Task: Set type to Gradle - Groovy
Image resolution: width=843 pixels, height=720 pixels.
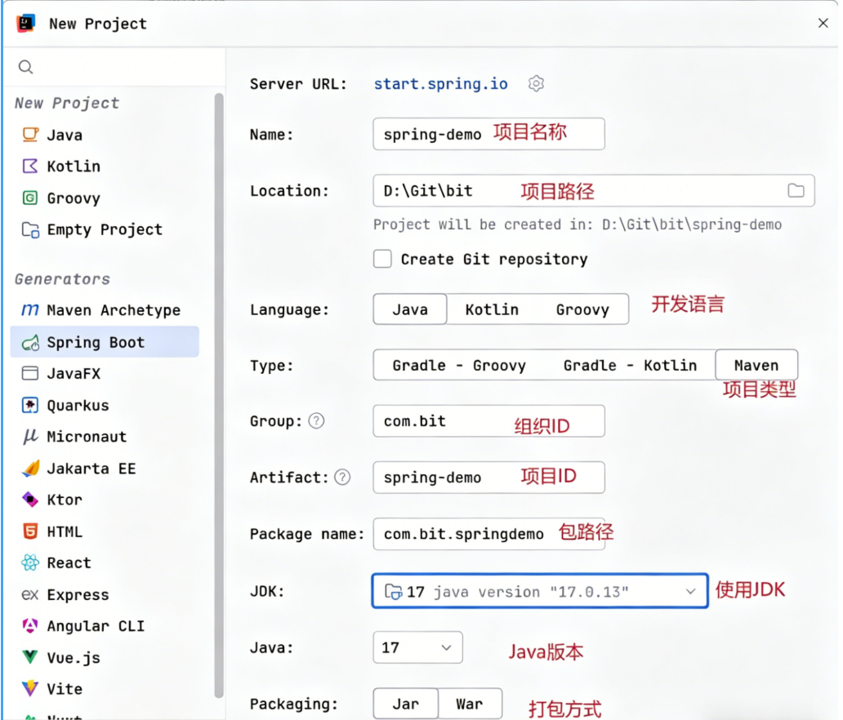Action: click(x=458, y=365)
